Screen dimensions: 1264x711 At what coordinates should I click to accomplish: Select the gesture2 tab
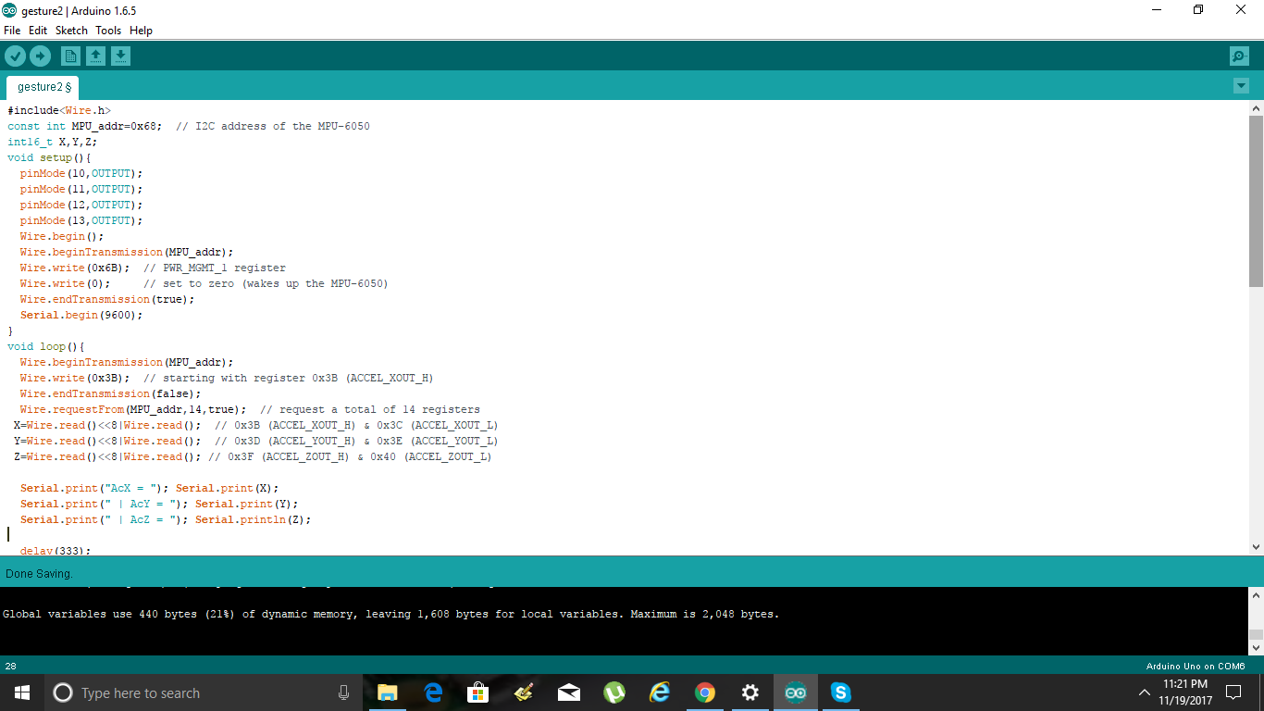pos(42,85)
